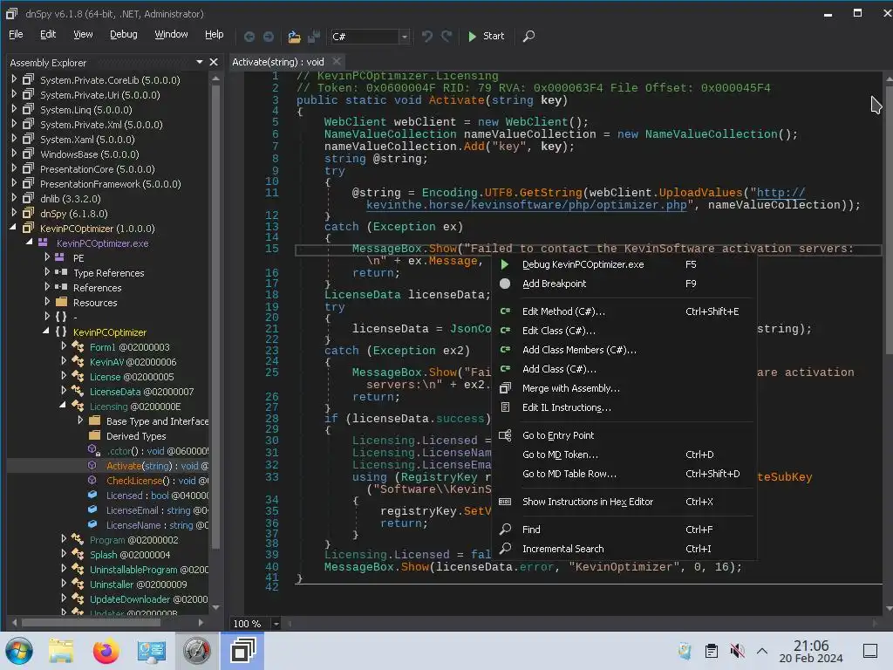Expand dnlib (3.3.2.0) assembly node
Viewport: 893px width, 670px height.
click(x=14, y=198)
